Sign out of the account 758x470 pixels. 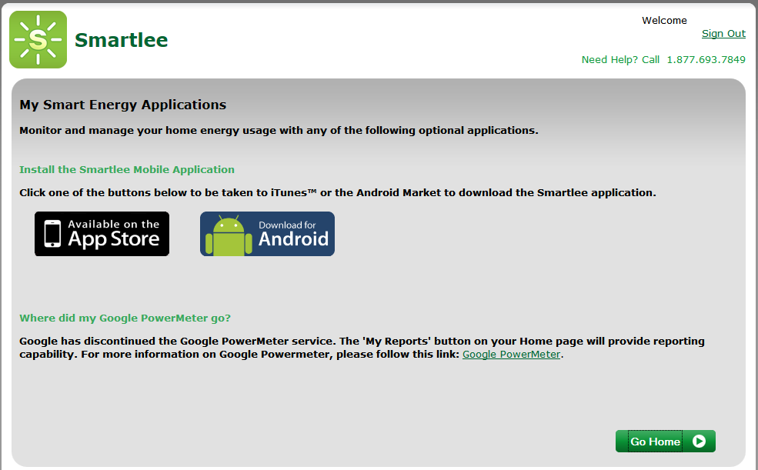click(x=723, y=33)
